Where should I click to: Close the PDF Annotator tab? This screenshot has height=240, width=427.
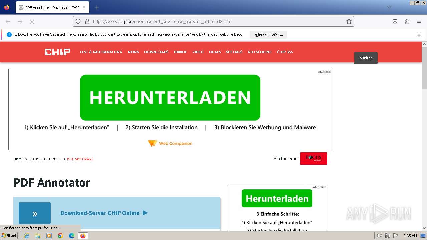(x=84, y=7)
